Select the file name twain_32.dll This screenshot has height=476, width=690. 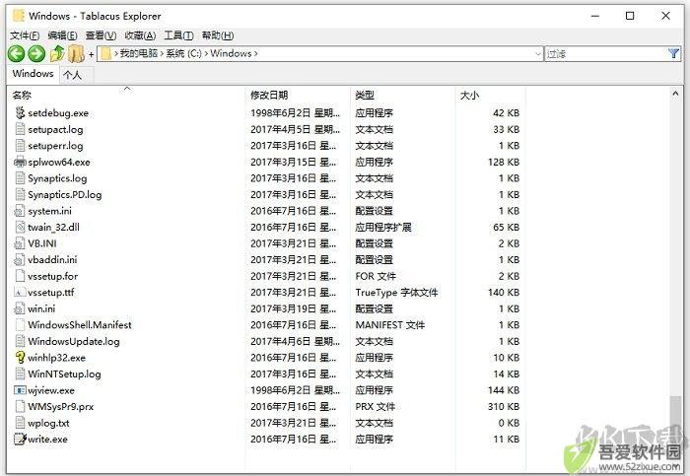click(x=53, y=227)
